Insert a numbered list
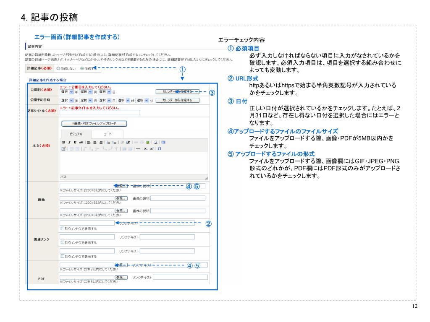430x322 pixels. click(114, 143)
